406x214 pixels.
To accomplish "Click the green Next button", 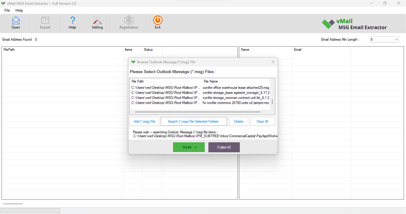I will pos(189,147).
